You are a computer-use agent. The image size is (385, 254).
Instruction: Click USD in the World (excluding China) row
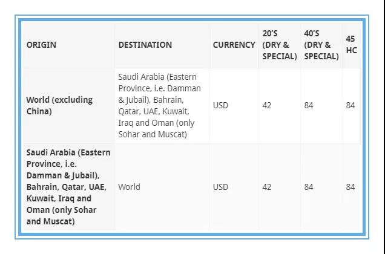pyautogui.click(x=220, y=106)
